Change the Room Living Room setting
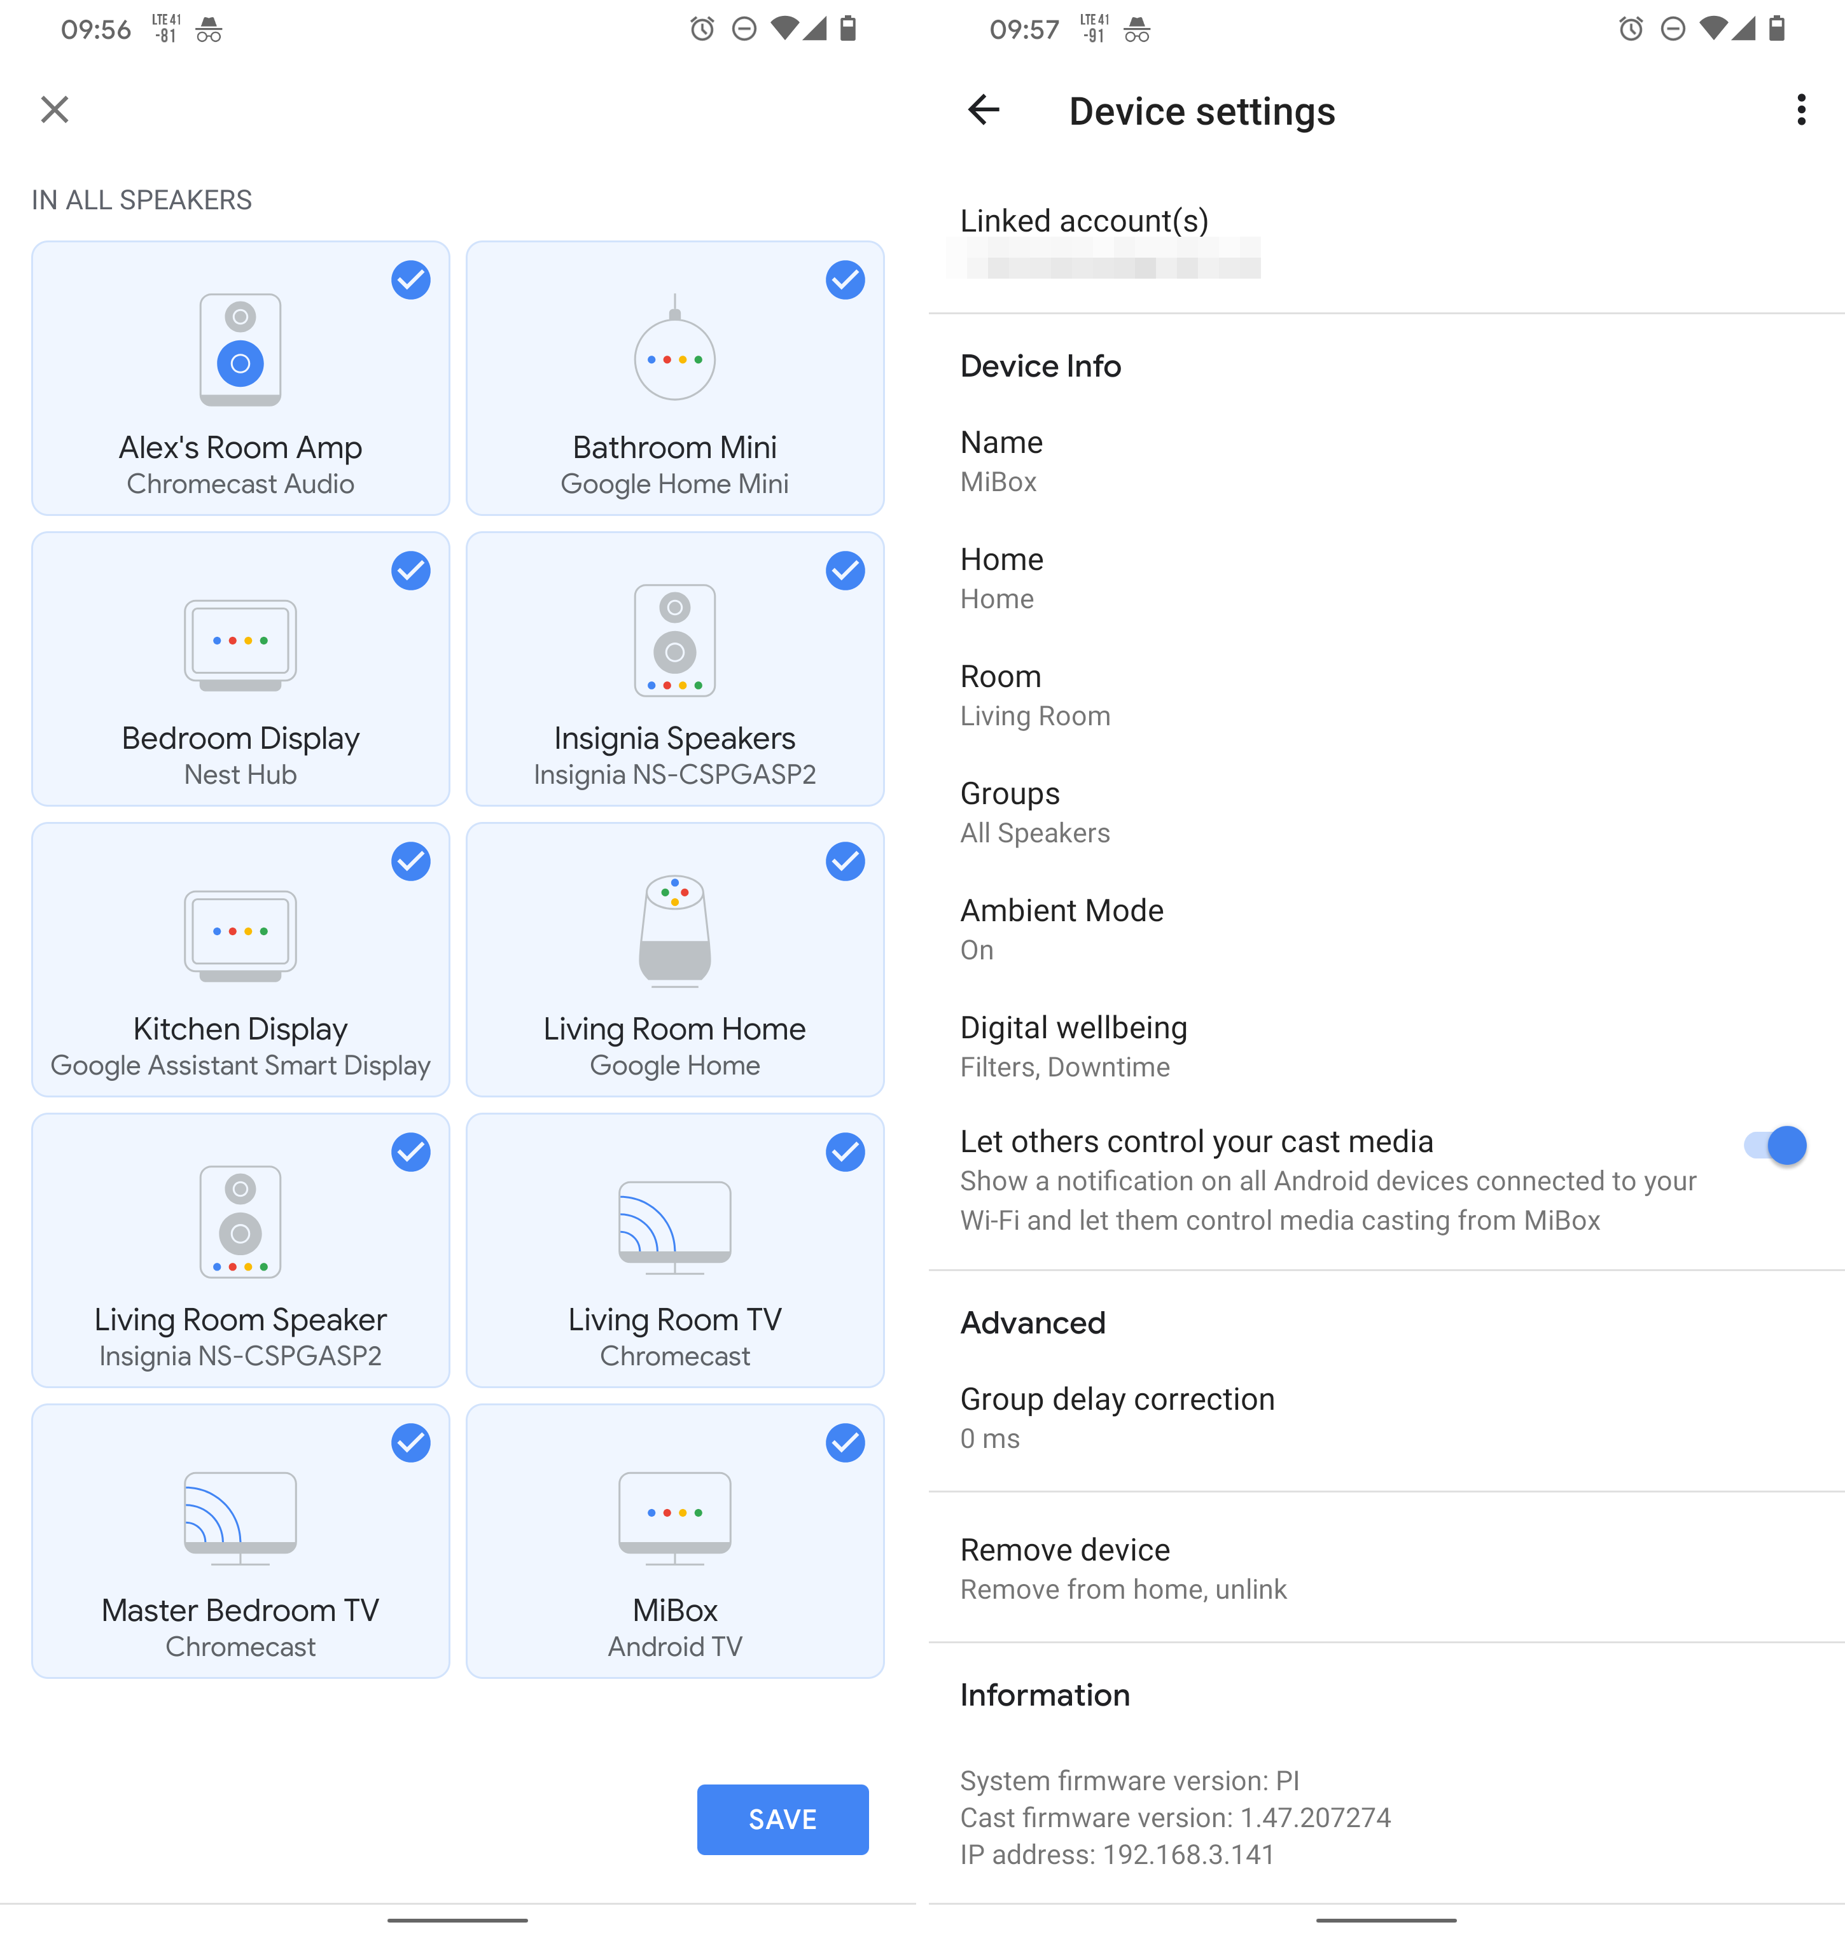The height and width of the screenshot is (1934, 1845). 1387,696
